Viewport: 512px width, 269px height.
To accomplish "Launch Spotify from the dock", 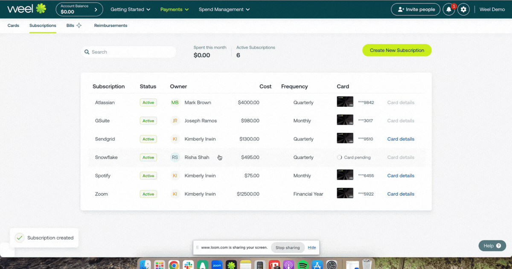I will [303, 264].
